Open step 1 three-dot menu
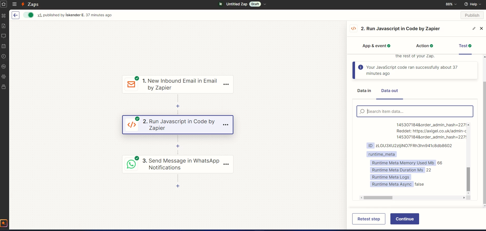Viewport: 486px width, 231px height. [x=226, y=84]
